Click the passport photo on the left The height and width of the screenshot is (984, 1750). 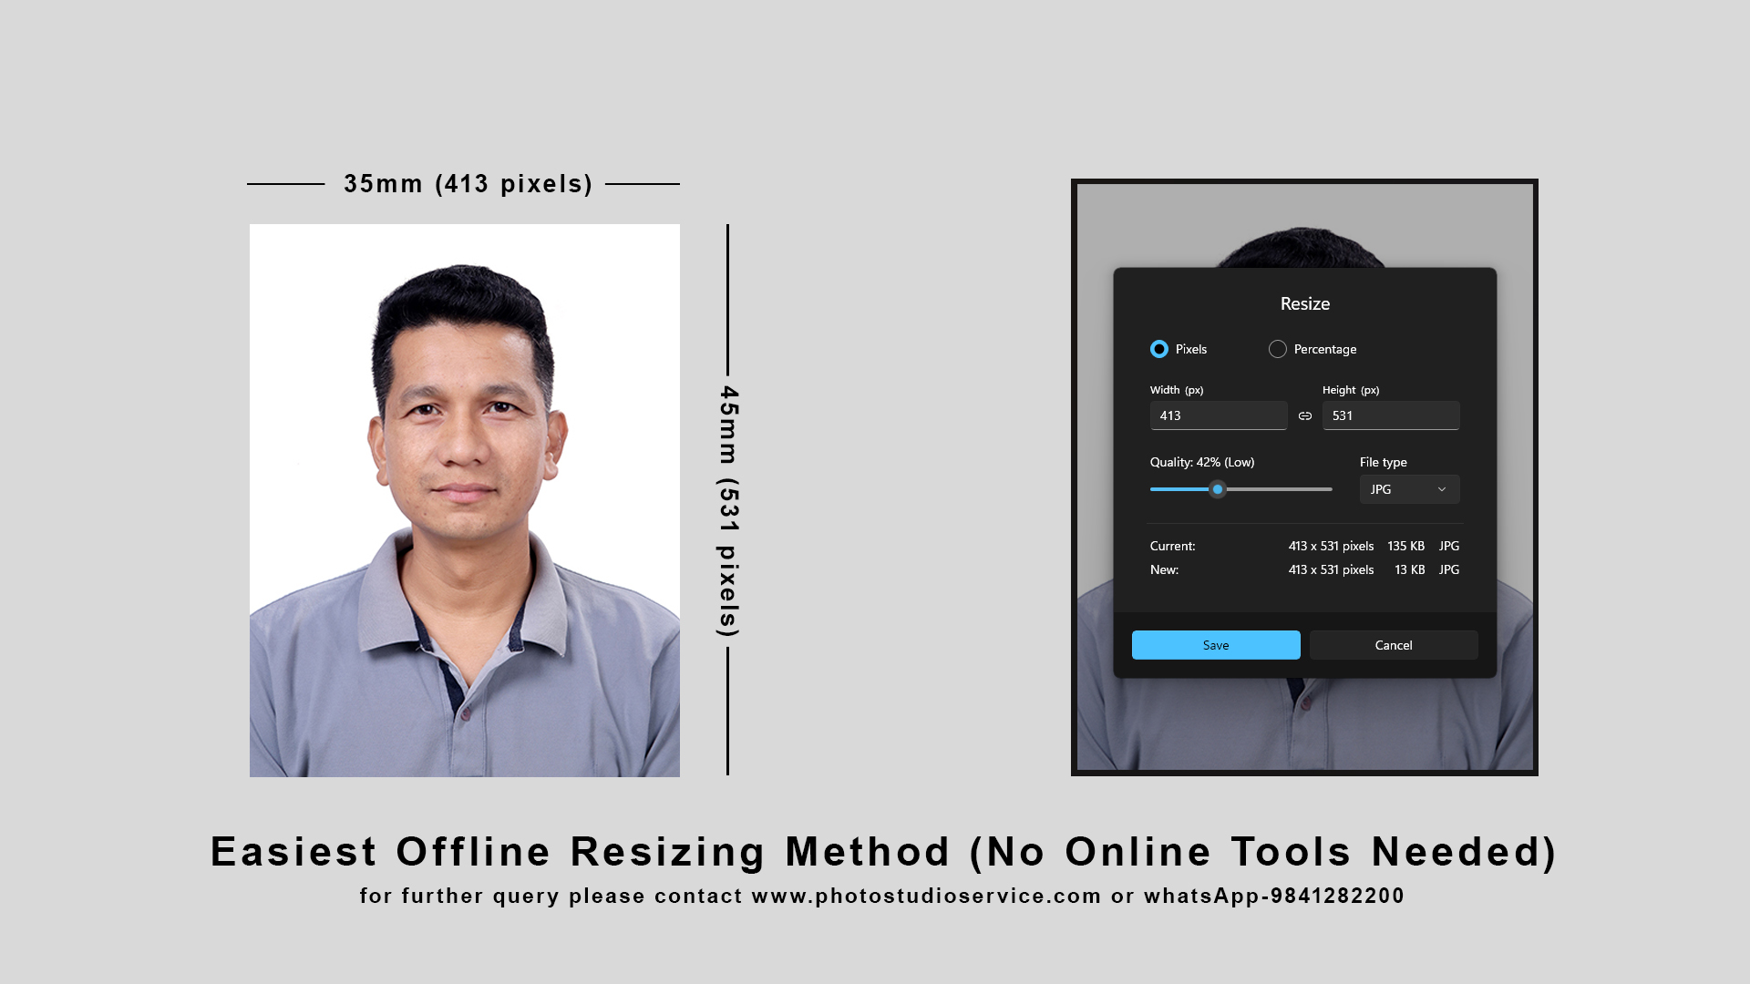coord(464,500)
